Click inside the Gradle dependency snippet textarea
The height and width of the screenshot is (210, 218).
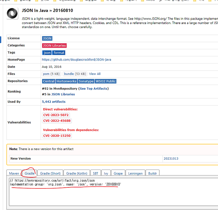(113, 192)
